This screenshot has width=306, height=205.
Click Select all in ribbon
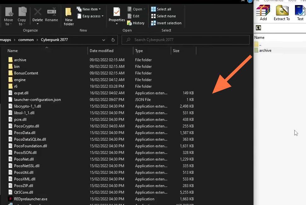tap(161, 9)
